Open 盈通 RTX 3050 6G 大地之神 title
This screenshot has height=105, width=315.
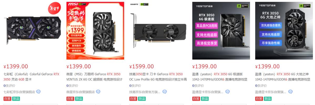283,77
